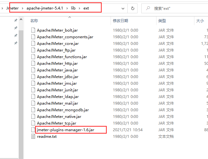Select file name ApacheJMeter_ftp.jar

(x=56, y=50)
